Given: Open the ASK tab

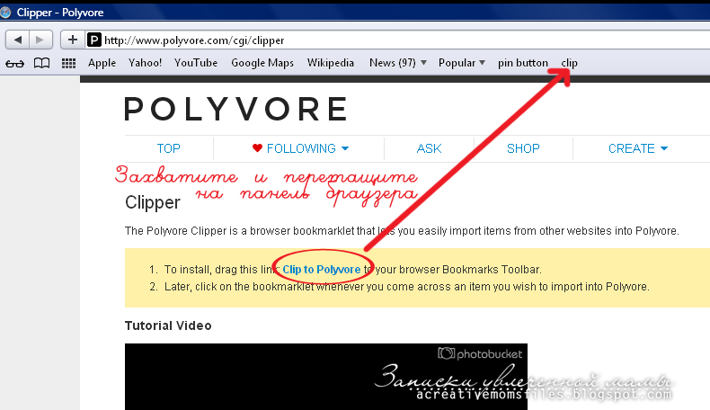Looking at the screenshot, I should pos(429,148).
